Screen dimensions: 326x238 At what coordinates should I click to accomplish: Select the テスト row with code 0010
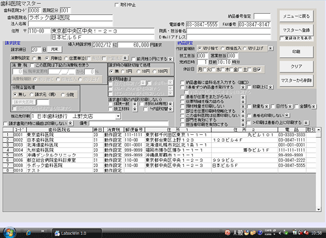160,171
